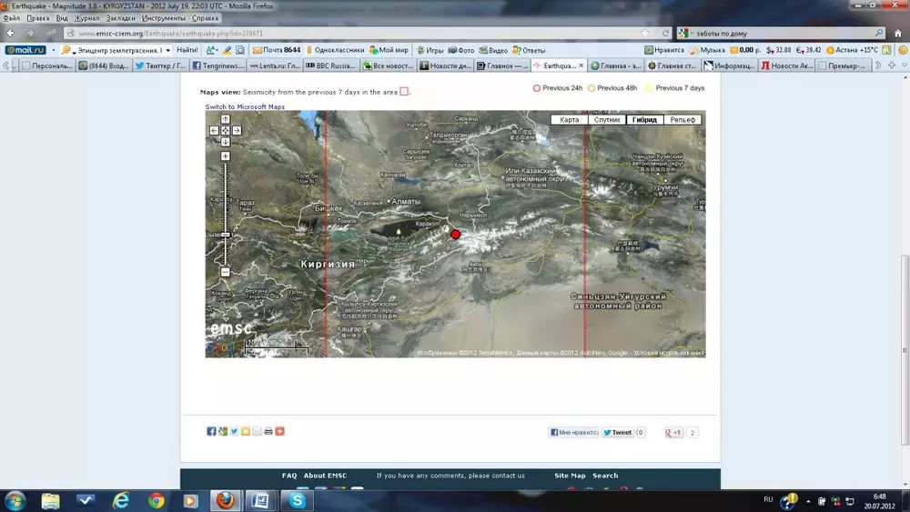Click the browser URL address field
This screenshot has width=910, height=512.
pyautogui.click(x=364, y=33)
